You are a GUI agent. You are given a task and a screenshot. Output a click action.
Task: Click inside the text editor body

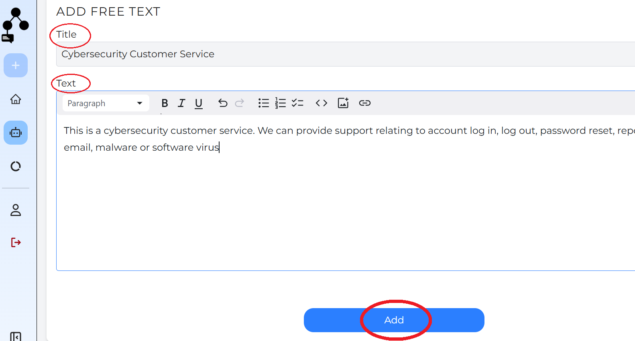click(346, 192)
